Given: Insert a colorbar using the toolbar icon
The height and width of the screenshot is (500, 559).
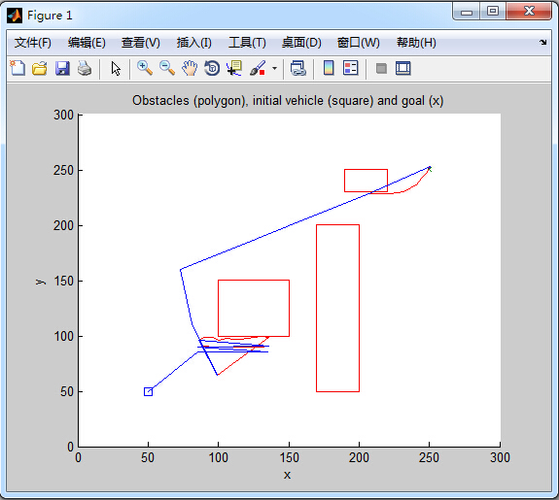Looking at the screenshot, I should (x=329, y=68).
